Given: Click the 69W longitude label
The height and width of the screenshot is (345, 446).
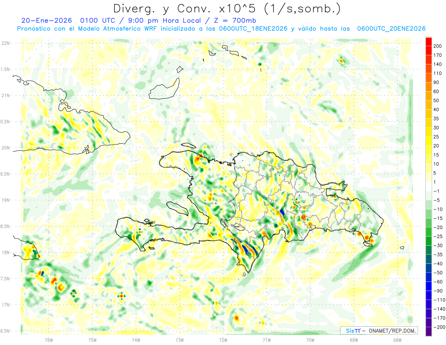Looking at the screenshot, I should click(x=354, y=340).
